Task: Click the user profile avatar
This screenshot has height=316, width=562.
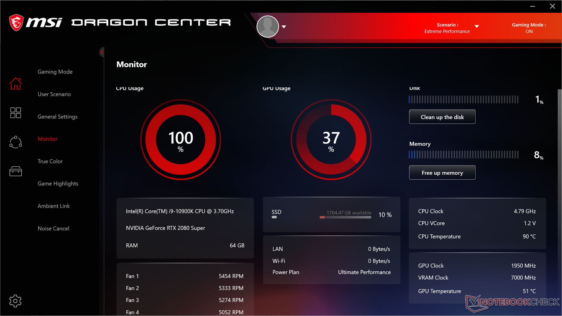Action: coord(268,27)
